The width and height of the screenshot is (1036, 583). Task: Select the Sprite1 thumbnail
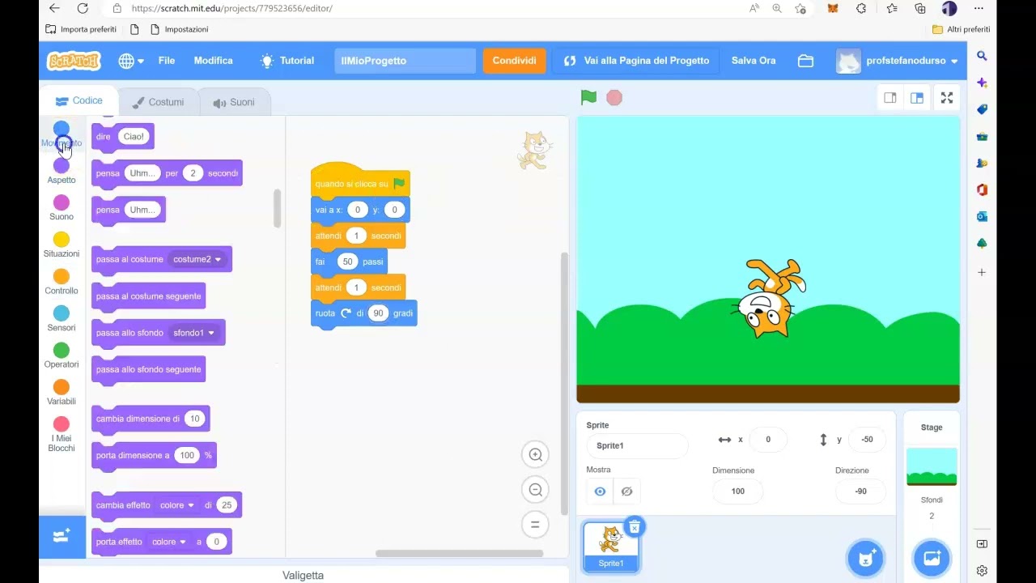(x=611, y=547)
